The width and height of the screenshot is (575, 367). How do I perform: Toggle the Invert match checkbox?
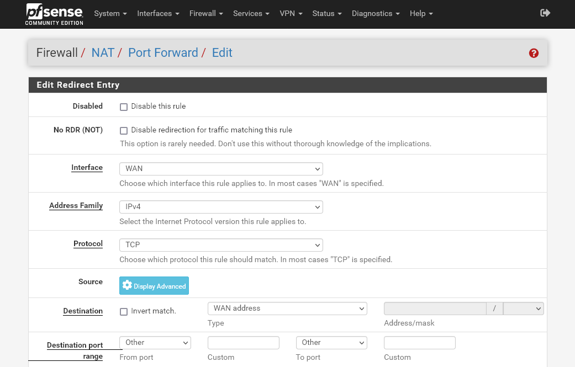tap(124, 312)
